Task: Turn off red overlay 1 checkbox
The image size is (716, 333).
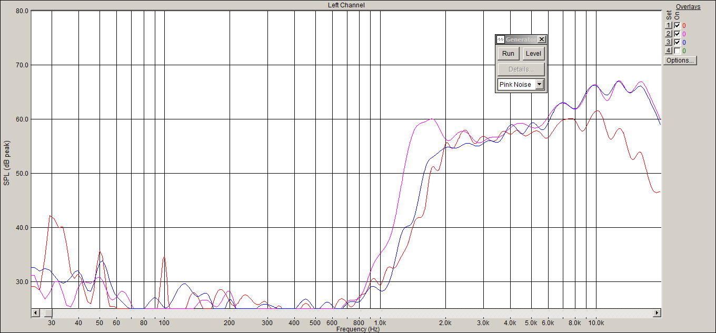Action: [x=677, y=25]
